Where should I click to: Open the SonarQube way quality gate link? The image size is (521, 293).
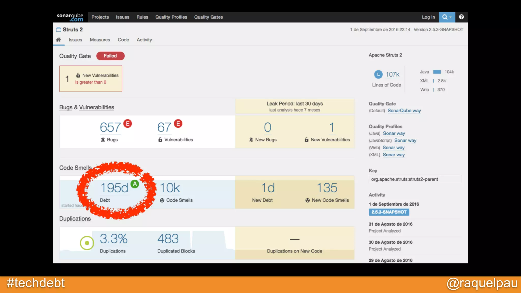pos(404,111)
